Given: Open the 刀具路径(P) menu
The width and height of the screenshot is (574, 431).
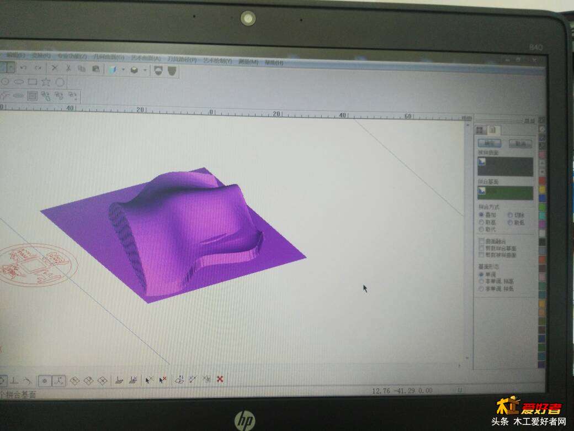Looking at the screenshot, I should pyautogui.click(x=182, y=59).
